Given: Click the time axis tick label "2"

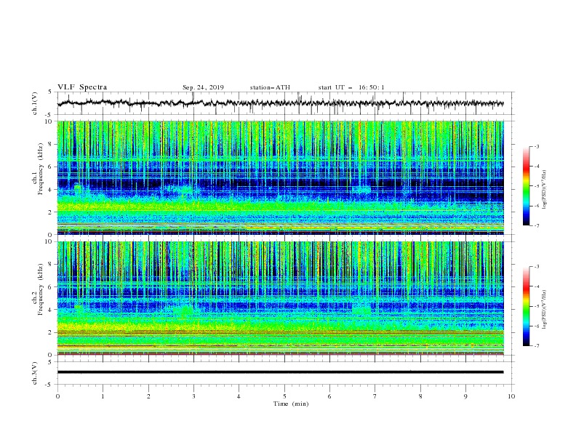Looking at the screenshot, I should coord(148,396).
